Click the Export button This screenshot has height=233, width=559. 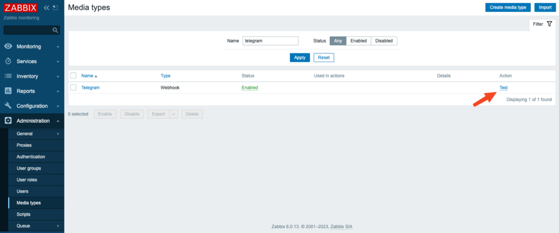[x=158, y=114]
